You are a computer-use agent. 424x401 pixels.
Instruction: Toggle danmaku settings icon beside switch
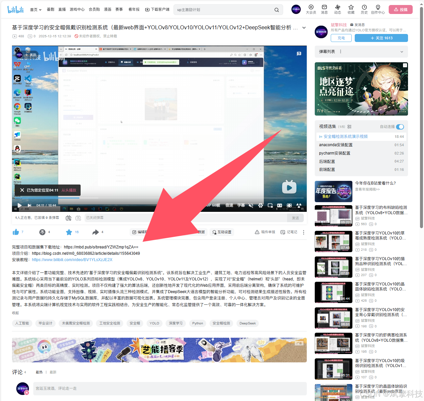click(78, 218)
